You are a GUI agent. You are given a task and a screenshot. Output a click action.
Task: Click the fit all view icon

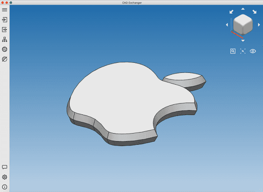243,51
